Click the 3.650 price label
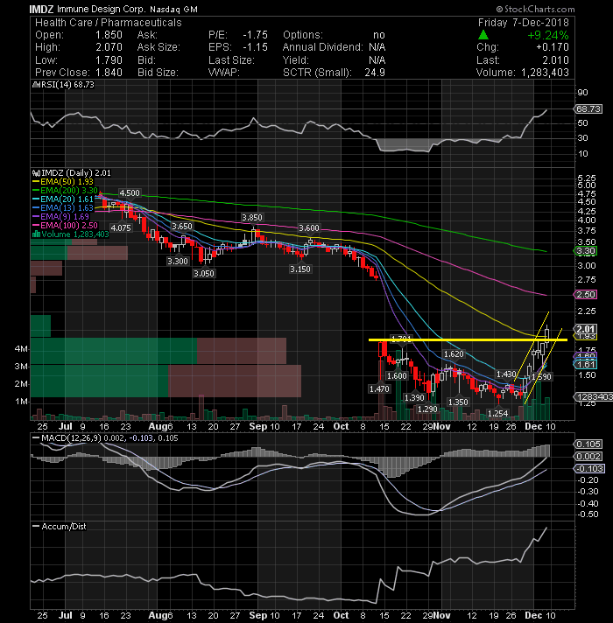The height and width of the screenshot is (623, 613). (181, 226)
